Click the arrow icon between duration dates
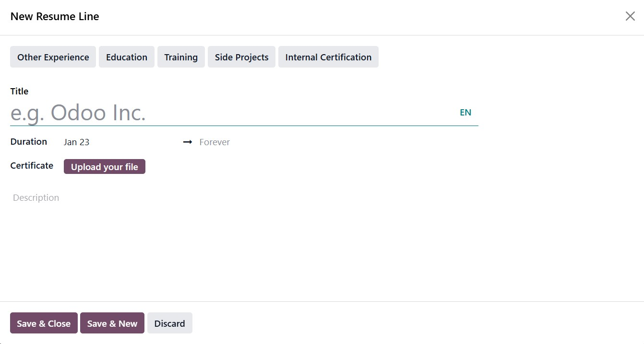 pos(188,142)
